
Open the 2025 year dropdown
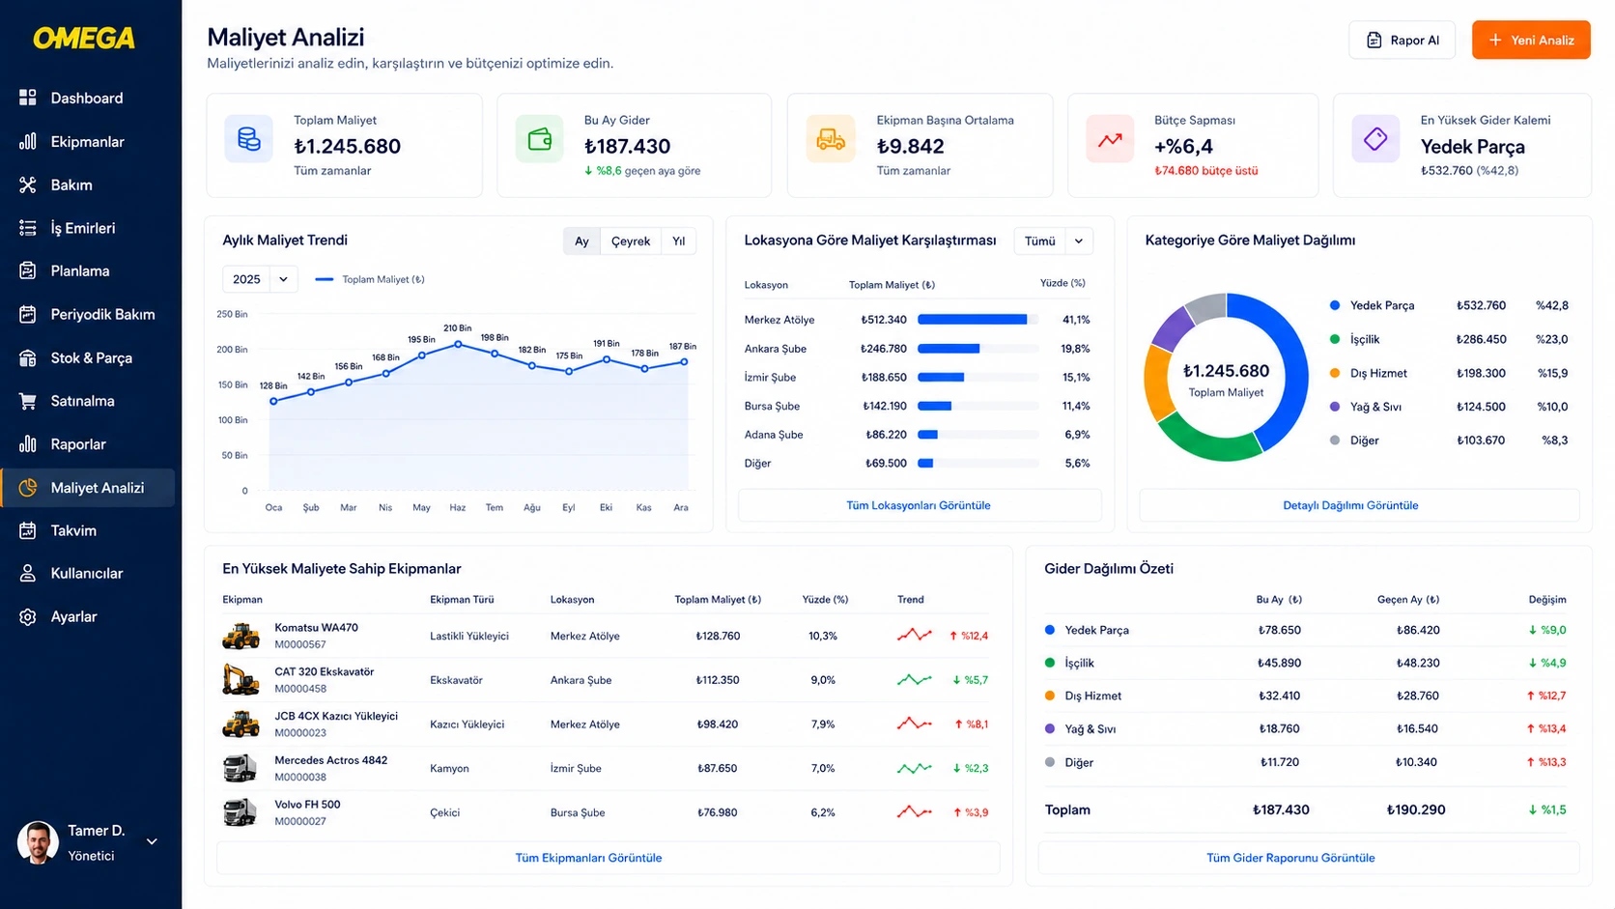click(260, 279)
